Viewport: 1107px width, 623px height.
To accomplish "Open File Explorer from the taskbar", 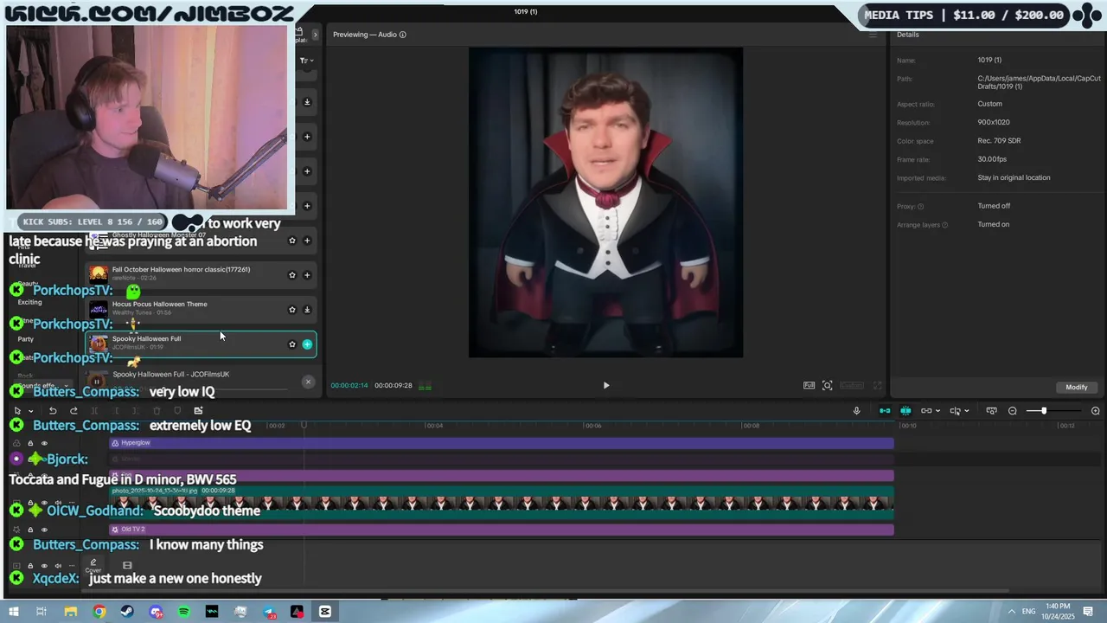I will click(71, 612).
